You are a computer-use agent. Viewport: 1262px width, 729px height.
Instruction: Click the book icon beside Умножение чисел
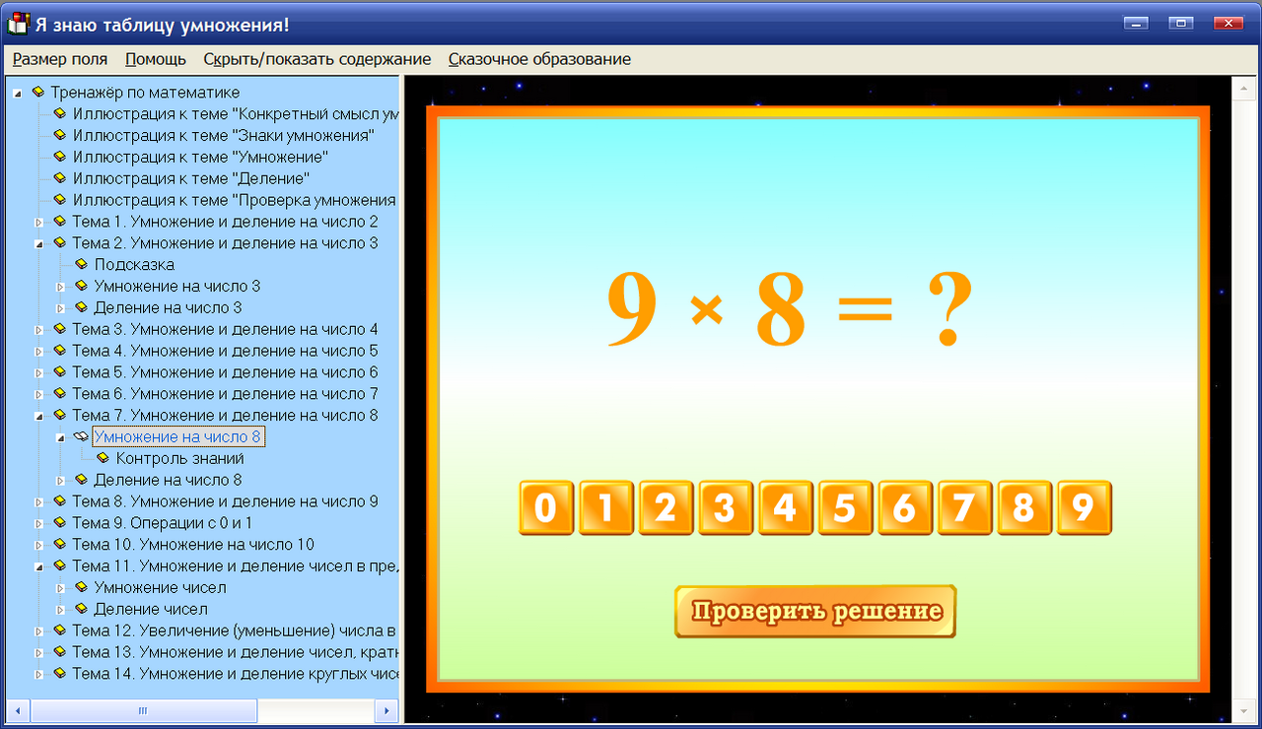(x=82, y=587)
